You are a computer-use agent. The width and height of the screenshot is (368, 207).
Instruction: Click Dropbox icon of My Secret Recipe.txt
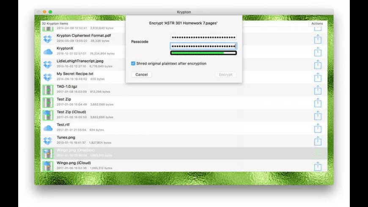tap(48, 77)
